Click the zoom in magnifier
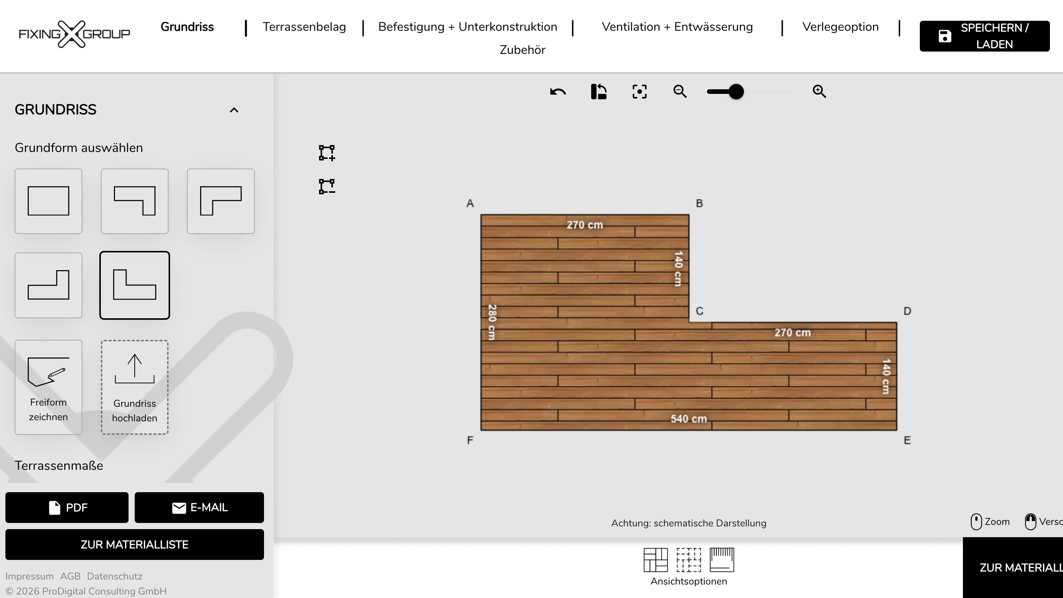This screenshot has width=1063, height=598. pos(819,91)
